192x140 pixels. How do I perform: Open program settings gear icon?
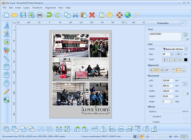click(110, 15)
